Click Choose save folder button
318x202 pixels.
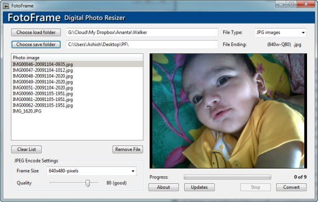click(x=36, y=44)
